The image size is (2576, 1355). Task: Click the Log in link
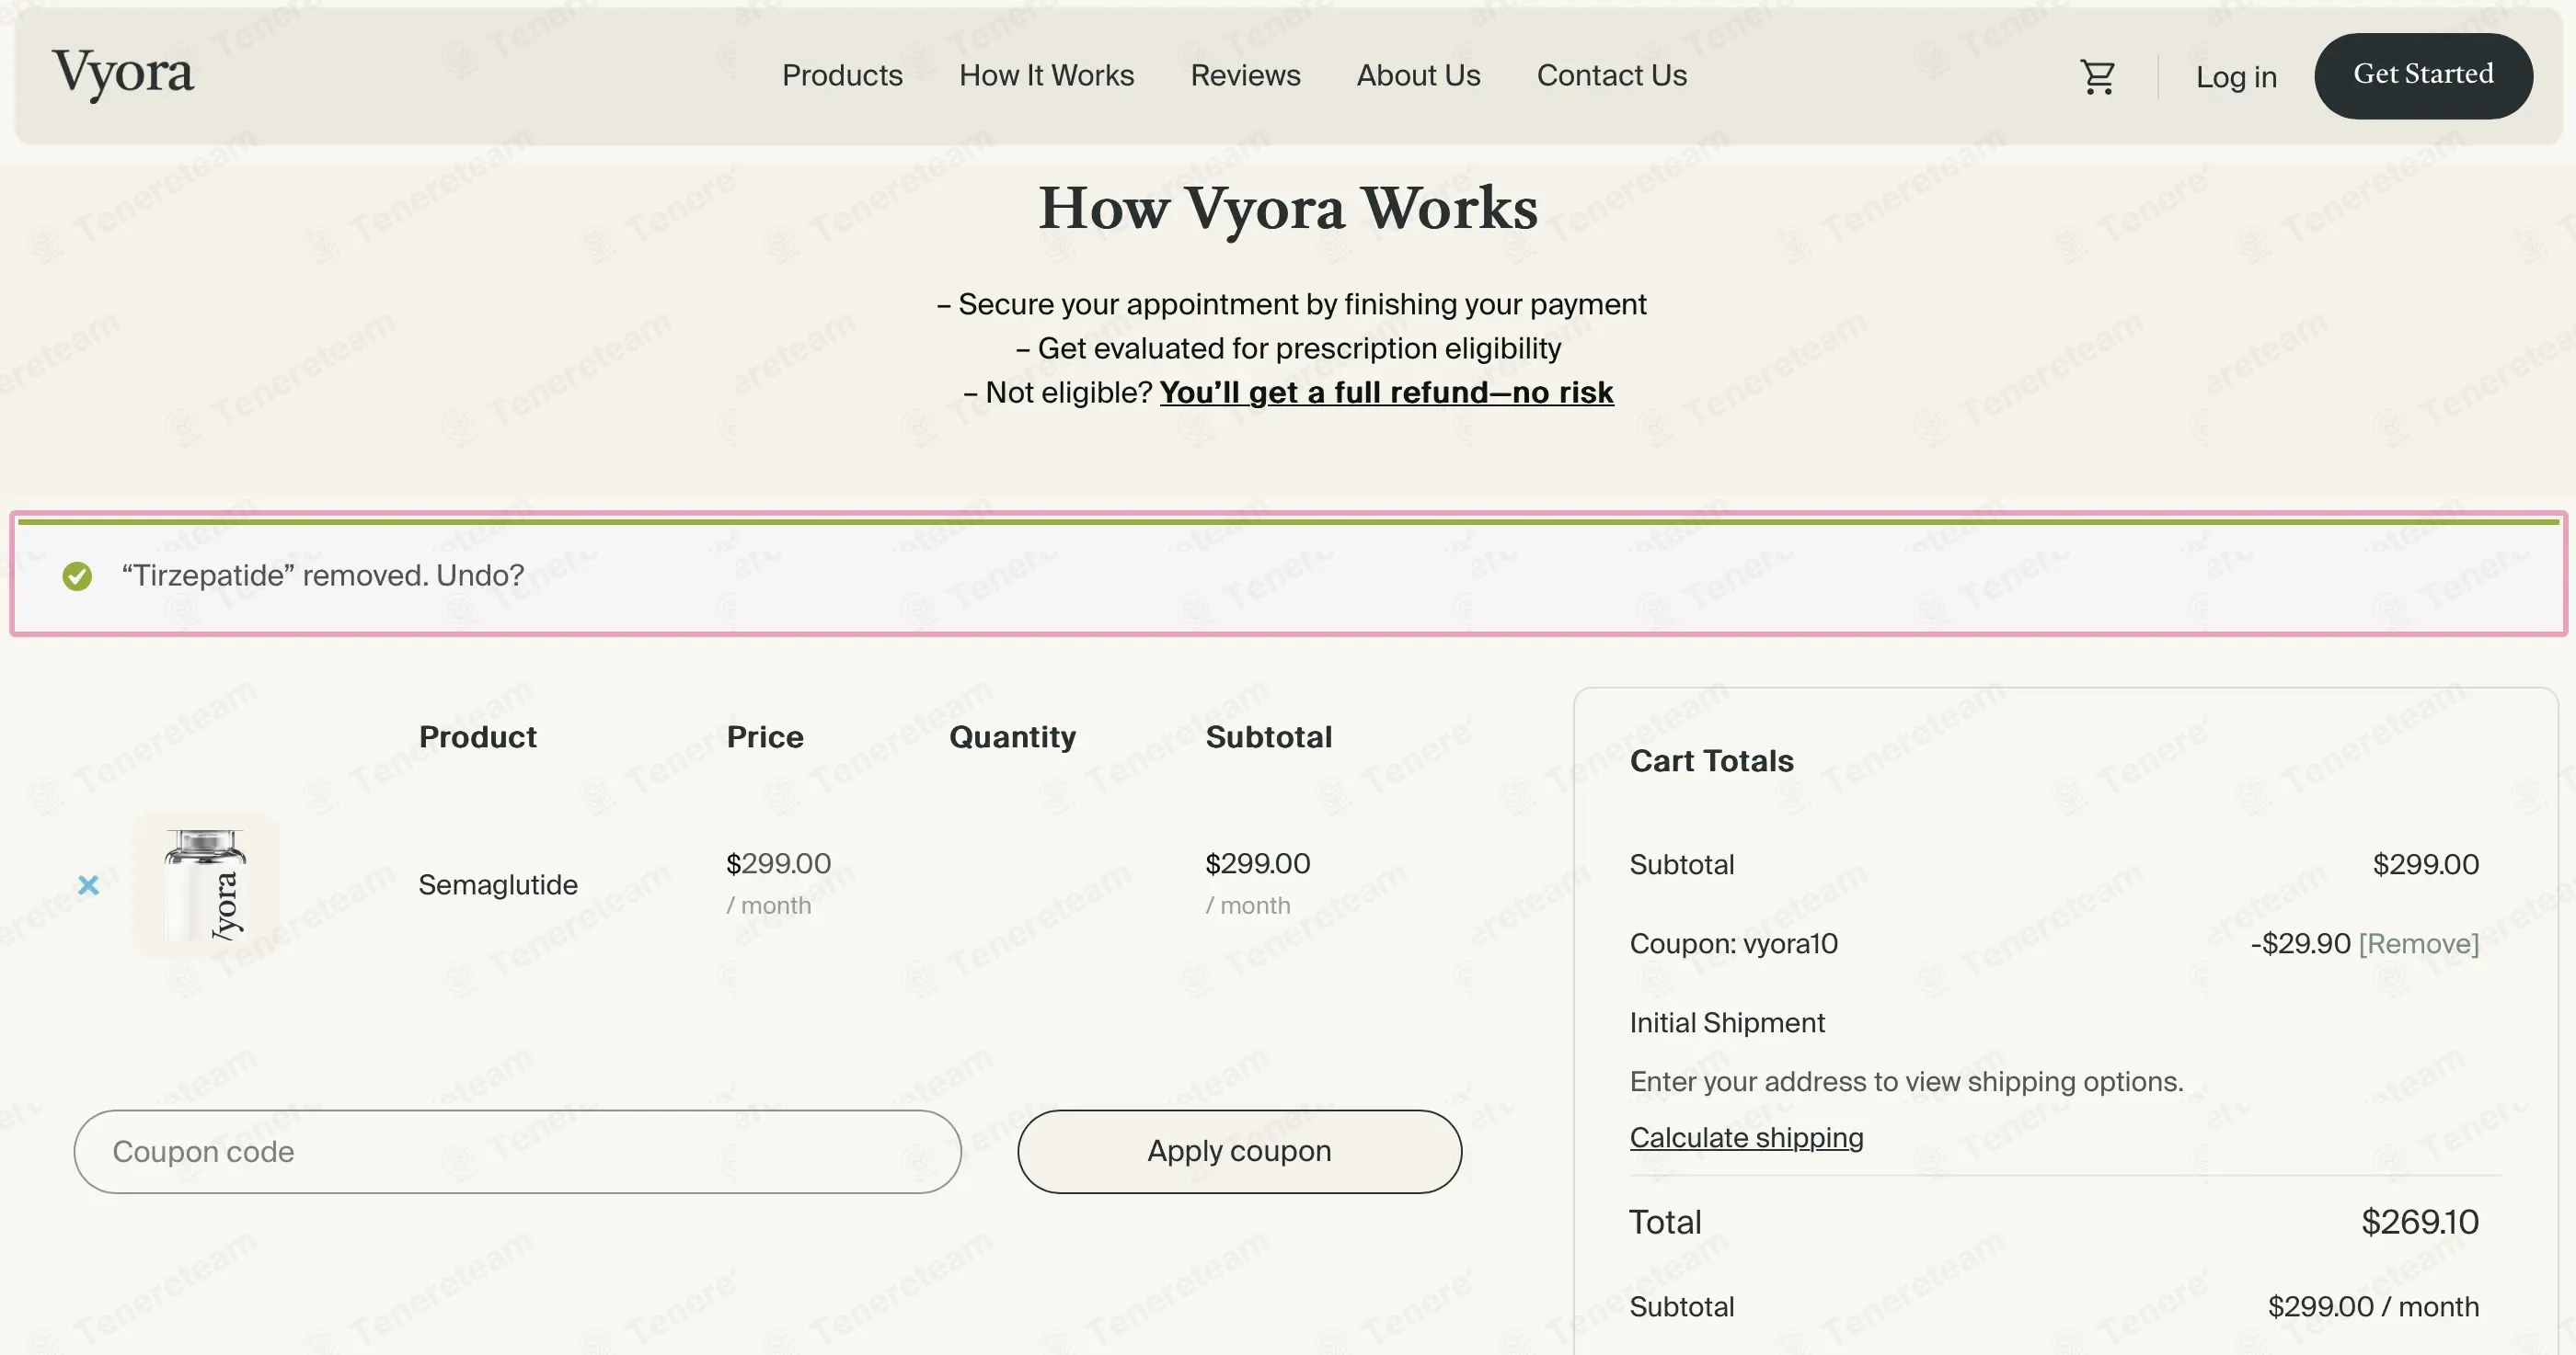(2236, 77)
